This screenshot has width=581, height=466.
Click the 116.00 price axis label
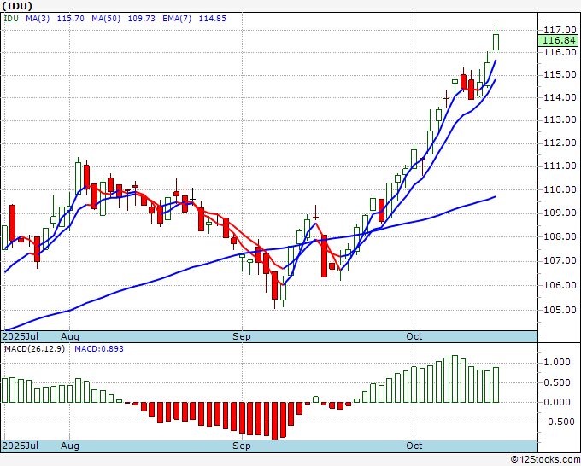tap(560, 52)
